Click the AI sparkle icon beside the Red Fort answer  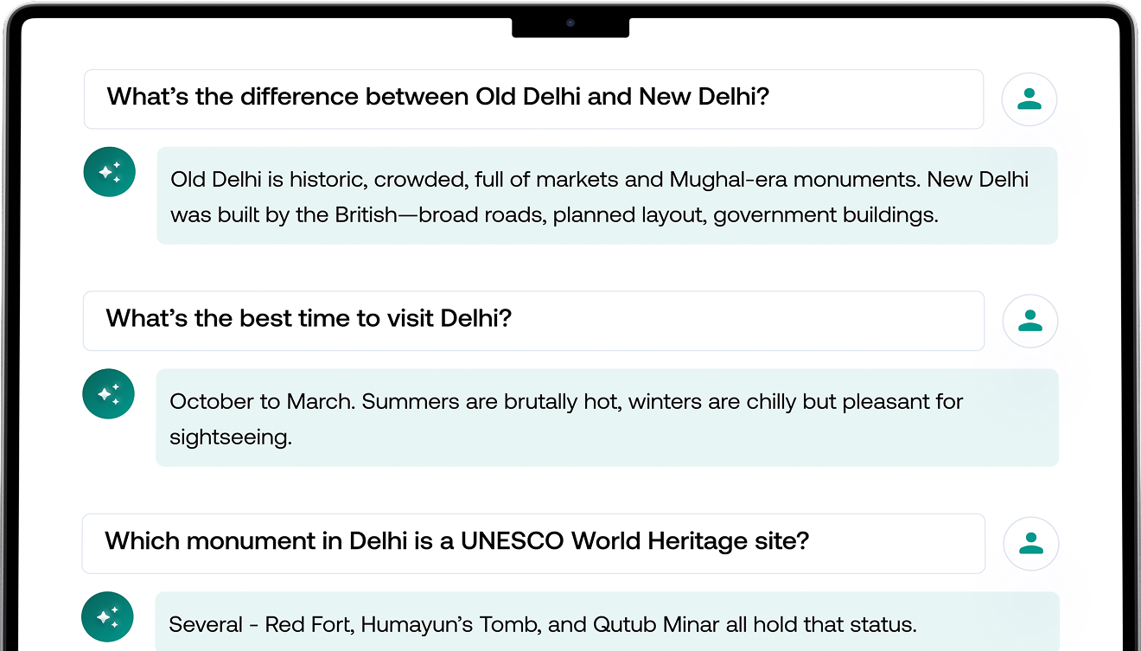(x=107, y=617)
